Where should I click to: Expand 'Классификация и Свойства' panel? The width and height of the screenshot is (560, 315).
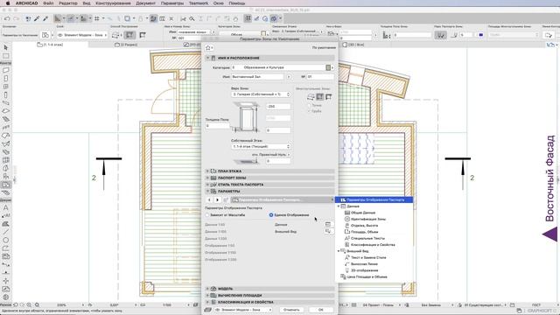[x=269, y=302]
